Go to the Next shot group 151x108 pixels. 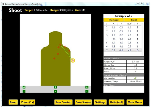[134, 20]
